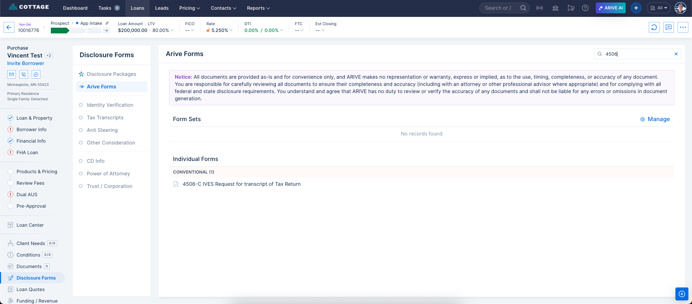The height and width of the screenshot is (304, 692).
Task: Open the Pricing dropdown menu
Action: pos(190,8)
